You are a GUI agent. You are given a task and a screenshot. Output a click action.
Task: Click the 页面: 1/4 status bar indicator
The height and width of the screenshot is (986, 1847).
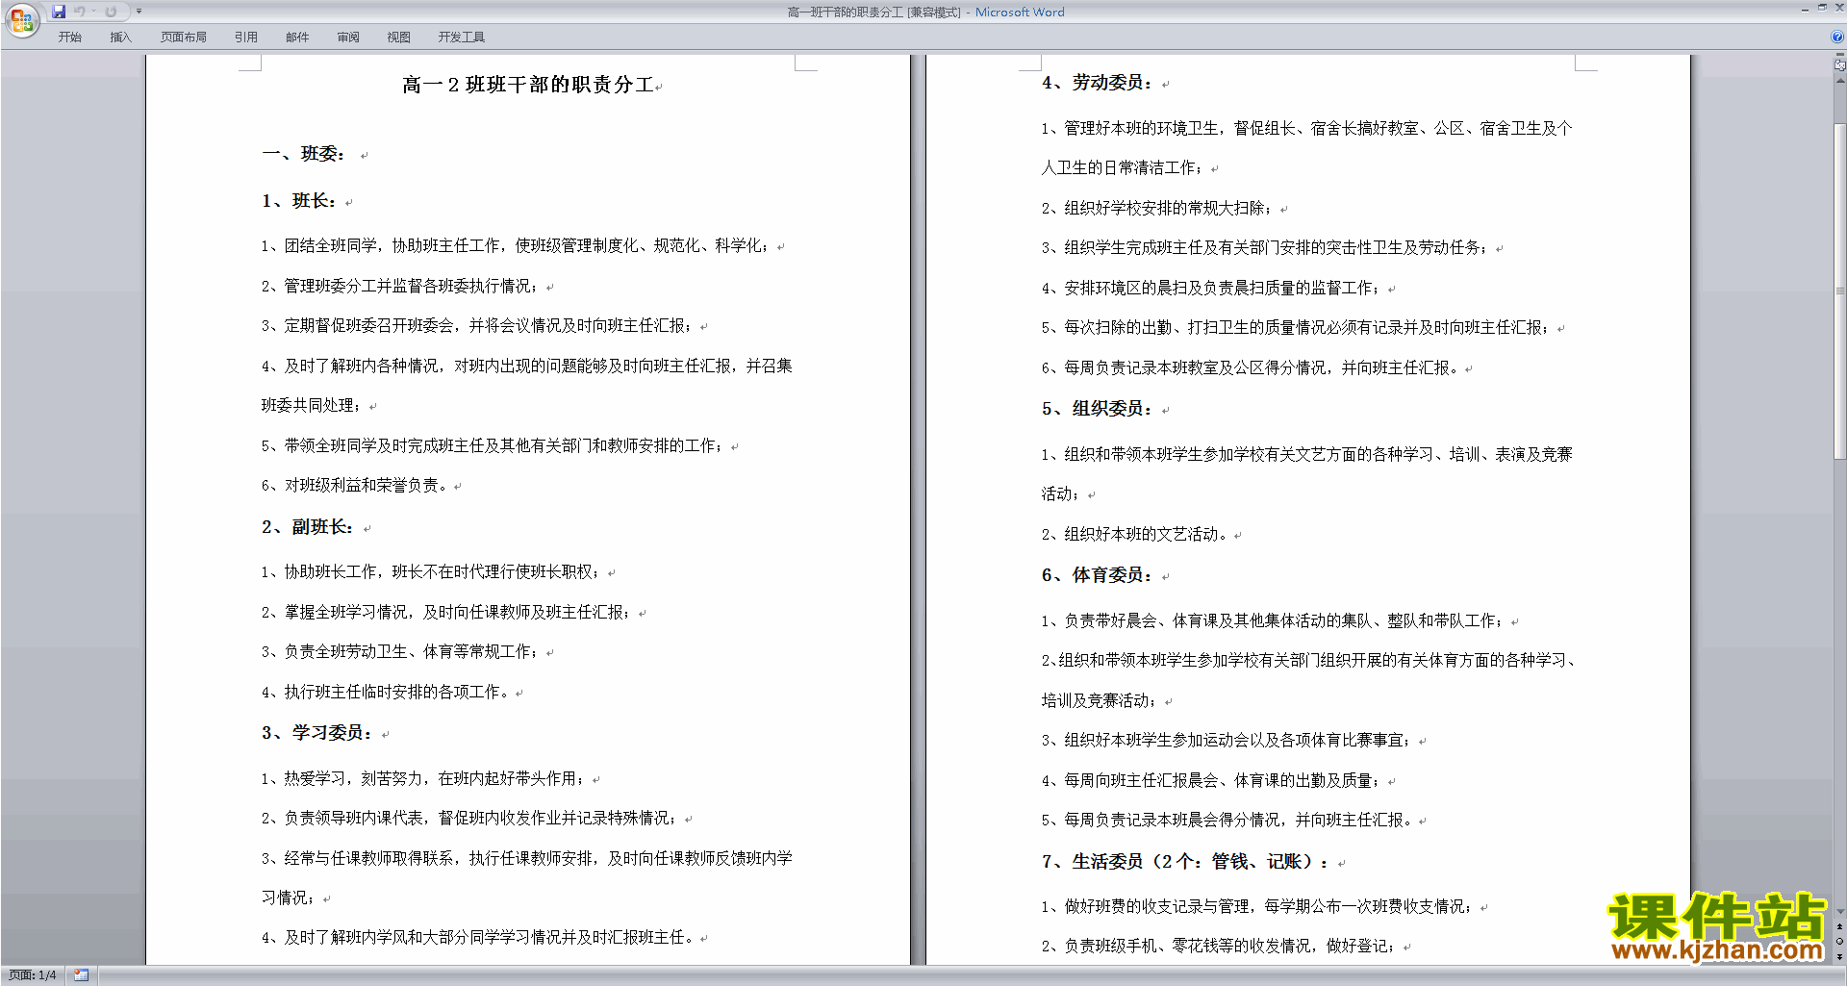(32, 975)
